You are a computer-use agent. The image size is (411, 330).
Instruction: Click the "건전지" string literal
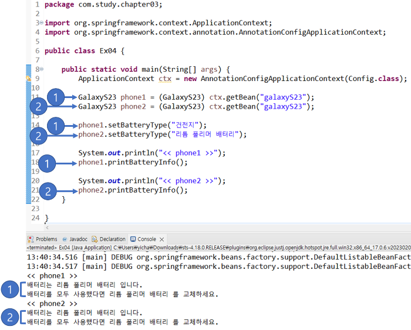pos(185,125)
